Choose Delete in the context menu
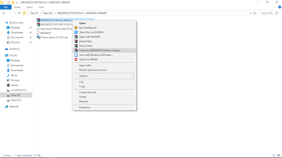 tap(104, 97)
